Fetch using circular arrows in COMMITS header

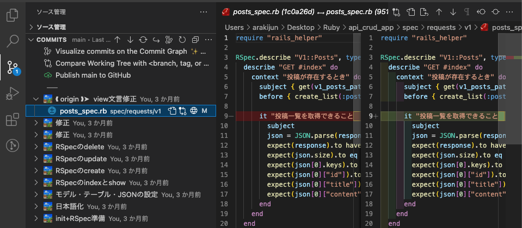143,40
